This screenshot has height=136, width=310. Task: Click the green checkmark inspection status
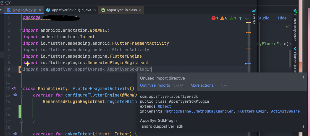click(x=288, y=26)
